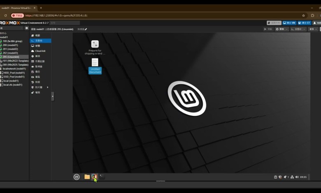Screen dimensions: 321x193
Task: Open the Monitor (eye icon) tab
Action: pos(40,67)
